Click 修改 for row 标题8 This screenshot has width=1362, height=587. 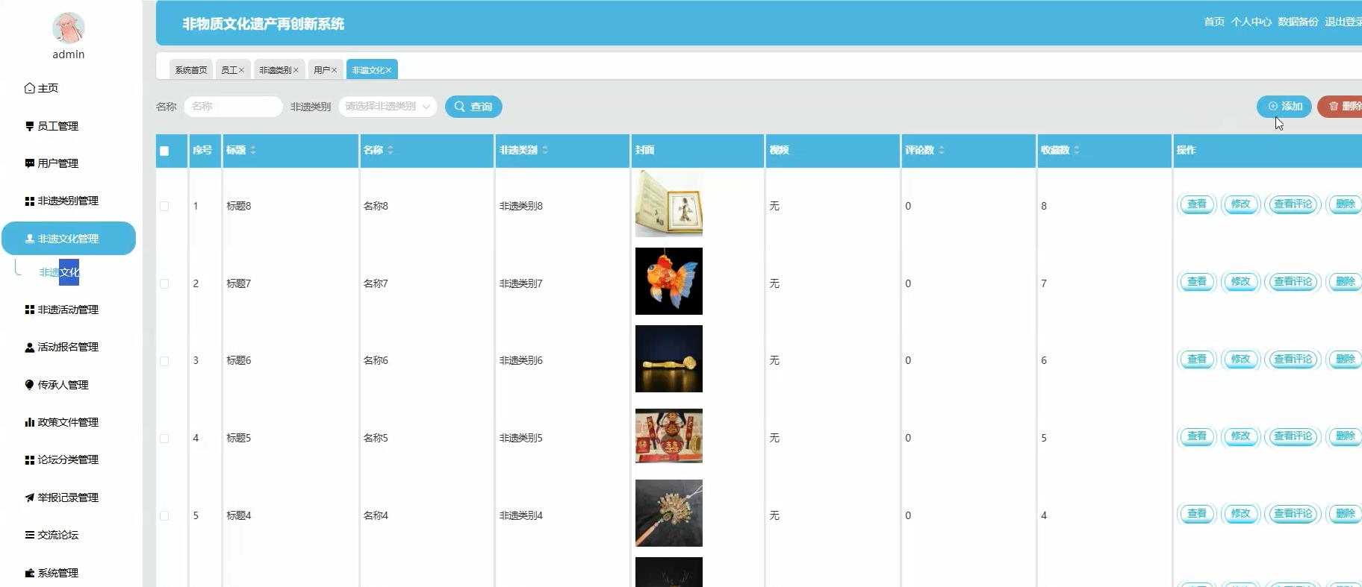(1240, 204)
